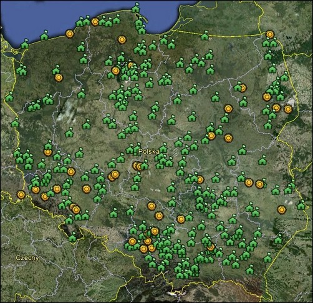Select the isolated sun marker east of the Sudetes foothills

(87, 189)
